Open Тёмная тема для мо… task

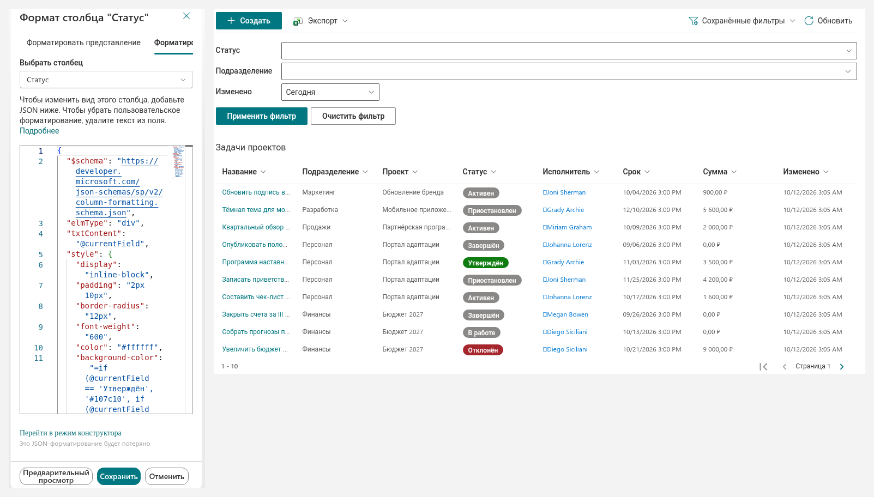click(x=256, y=210)
